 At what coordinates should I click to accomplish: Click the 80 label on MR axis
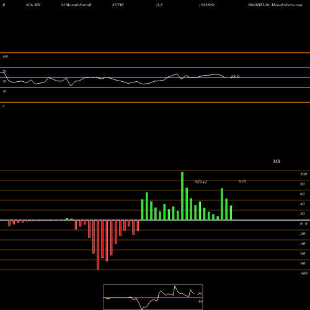(303, 184)
